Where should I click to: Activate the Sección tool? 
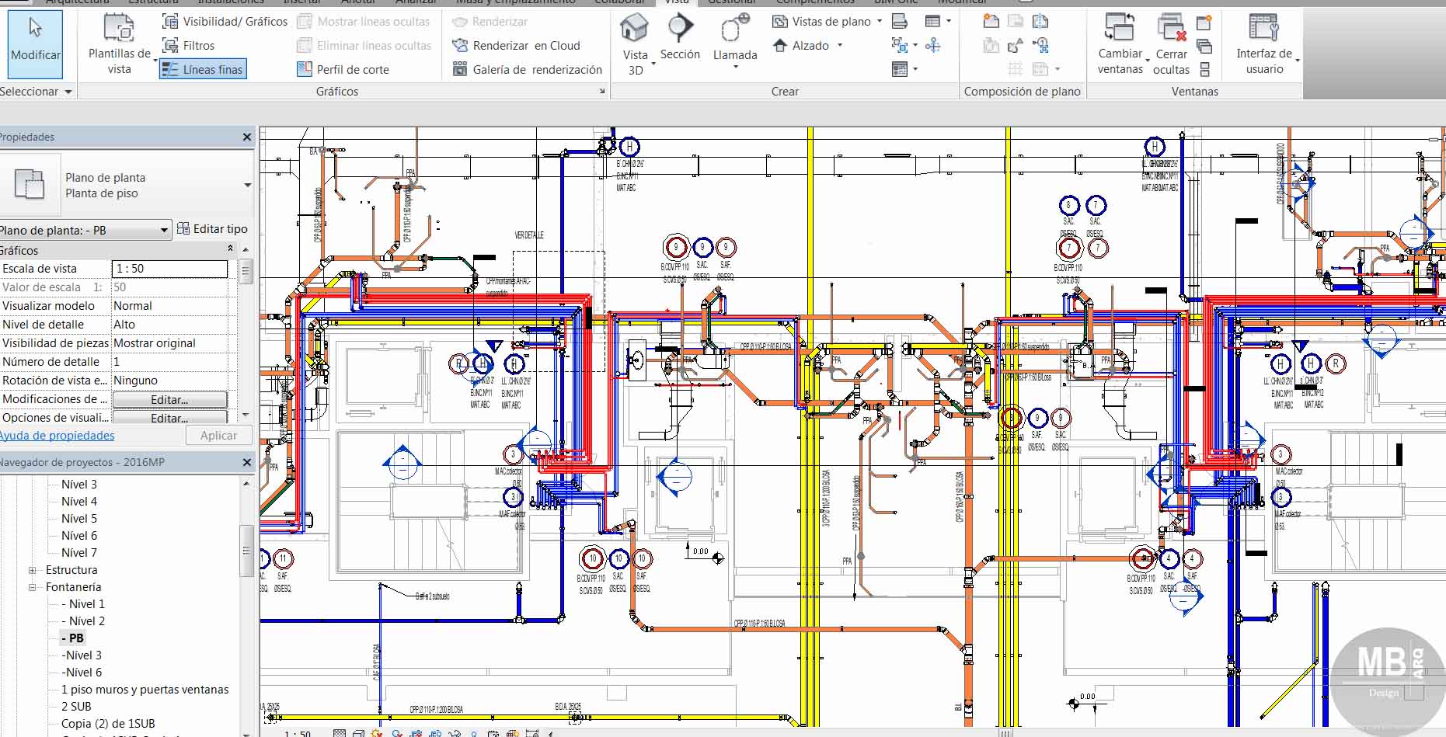click(680, 39)
